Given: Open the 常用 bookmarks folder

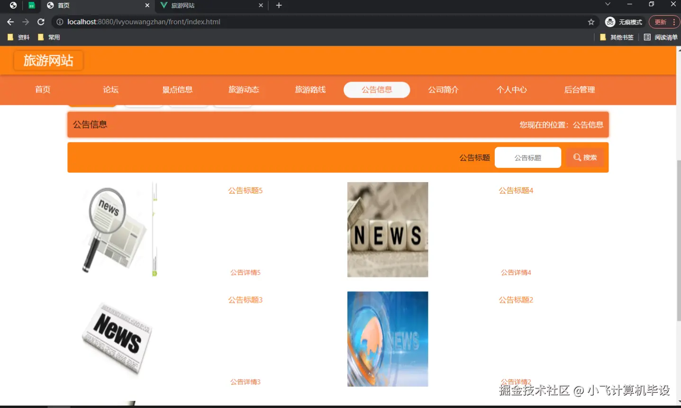Looking at the screenshot, I should coord(49,37).
